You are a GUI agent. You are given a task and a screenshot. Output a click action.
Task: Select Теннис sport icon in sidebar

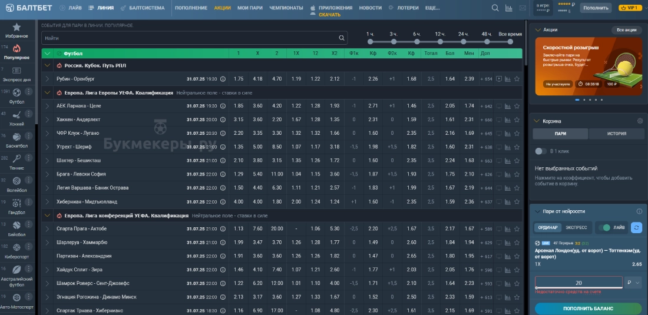tap(16, 158)
